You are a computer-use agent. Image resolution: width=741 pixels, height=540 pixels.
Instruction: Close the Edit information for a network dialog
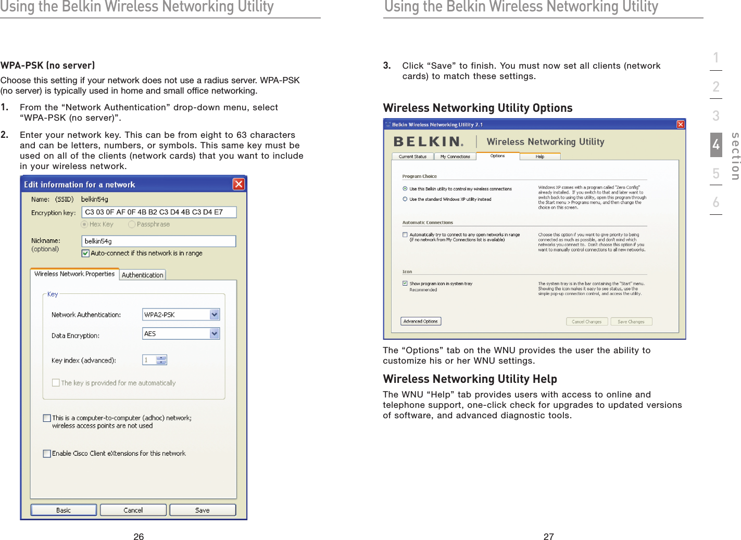coord(238,184)
